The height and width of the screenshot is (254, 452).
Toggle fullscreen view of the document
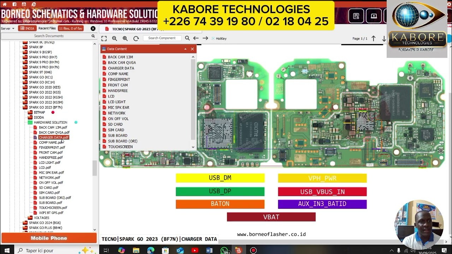coord(104,38)
